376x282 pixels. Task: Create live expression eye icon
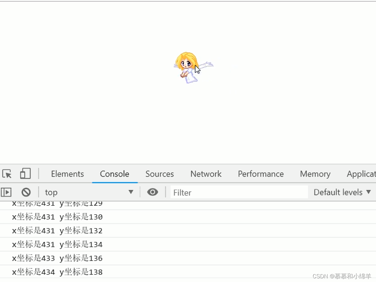[x=152, y=192]
